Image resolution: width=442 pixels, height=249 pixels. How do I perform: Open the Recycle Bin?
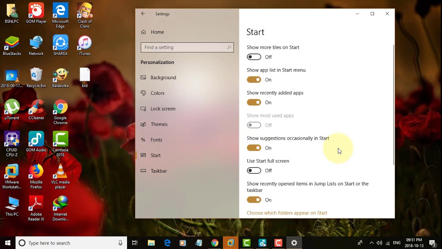click(x=36, y=77)
